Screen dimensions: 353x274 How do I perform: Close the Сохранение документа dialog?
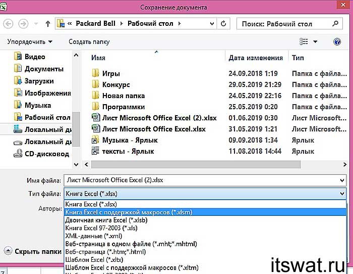[x=343, y=5]
